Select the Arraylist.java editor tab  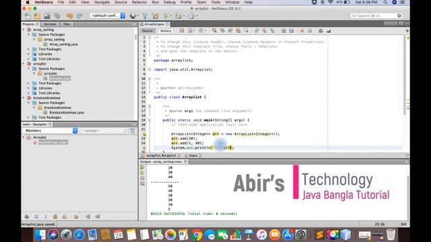tap(154, 24)
